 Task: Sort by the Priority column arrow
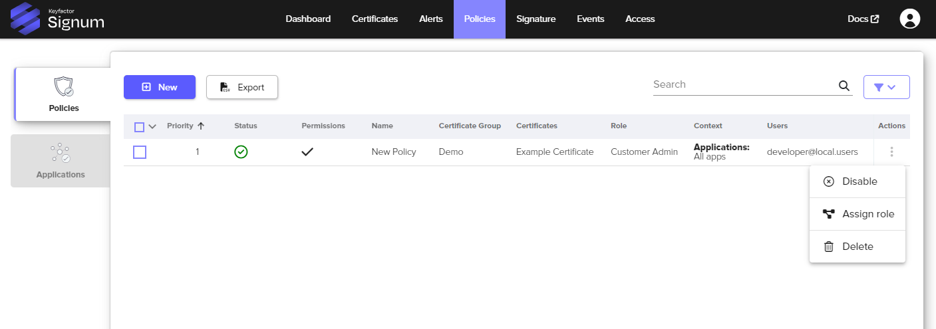(201, 126)
